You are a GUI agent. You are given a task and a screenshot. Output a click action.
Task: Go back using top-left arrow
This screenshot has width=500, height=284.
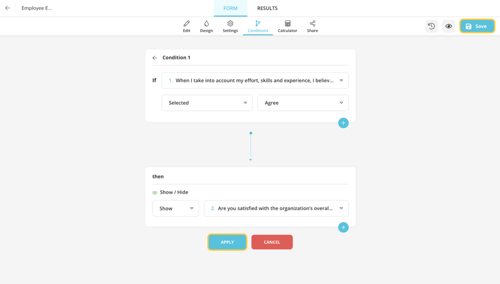coord(7,8)
